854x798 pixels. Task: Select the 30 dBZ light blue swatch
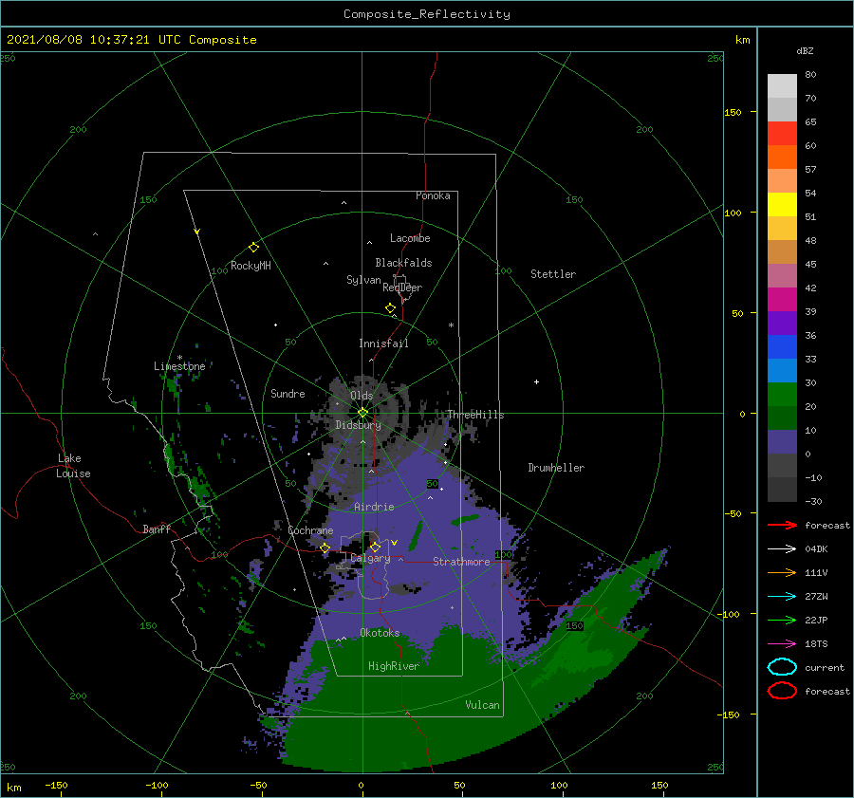[782, 371]
